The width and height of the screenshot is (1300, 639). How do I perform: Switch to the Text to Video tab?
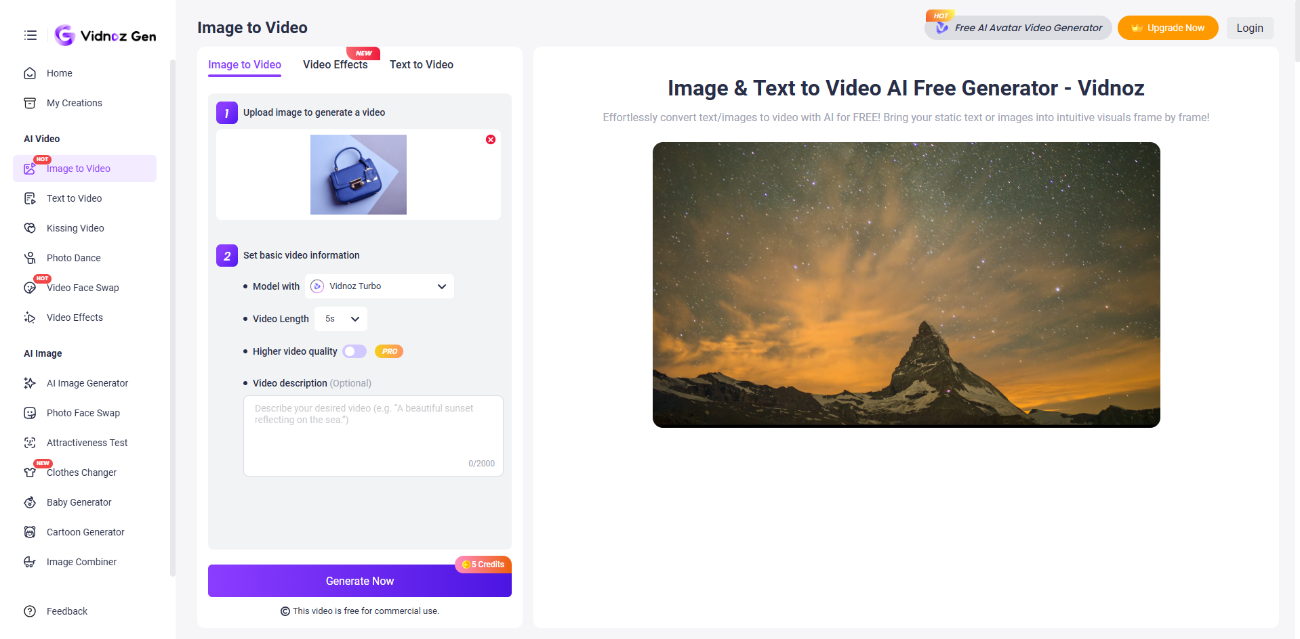coord(421,64)
